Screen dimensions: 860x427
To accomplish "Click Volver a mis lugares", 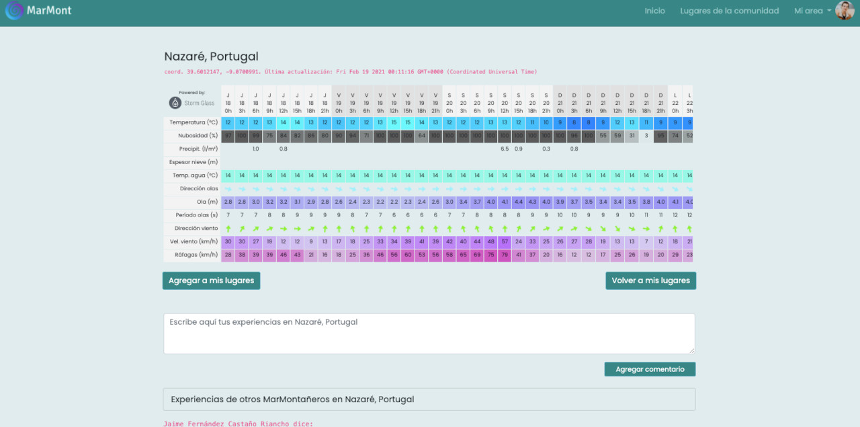I will coord(650,280).
